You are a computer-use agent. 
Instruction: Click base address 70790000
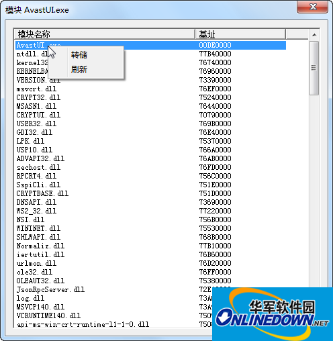click(x=215, y=115)
